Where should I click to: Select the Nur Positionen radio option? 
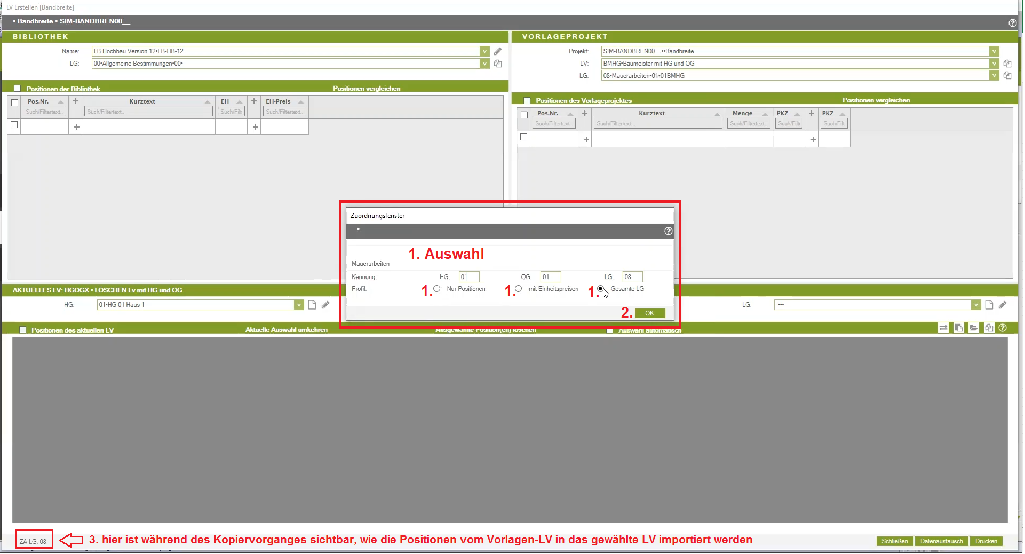437,289
